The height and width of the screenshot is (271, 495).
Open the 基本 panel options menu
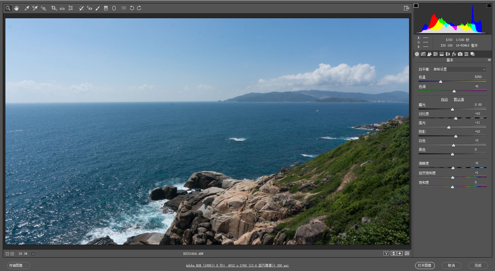click(x=489, y=60)
